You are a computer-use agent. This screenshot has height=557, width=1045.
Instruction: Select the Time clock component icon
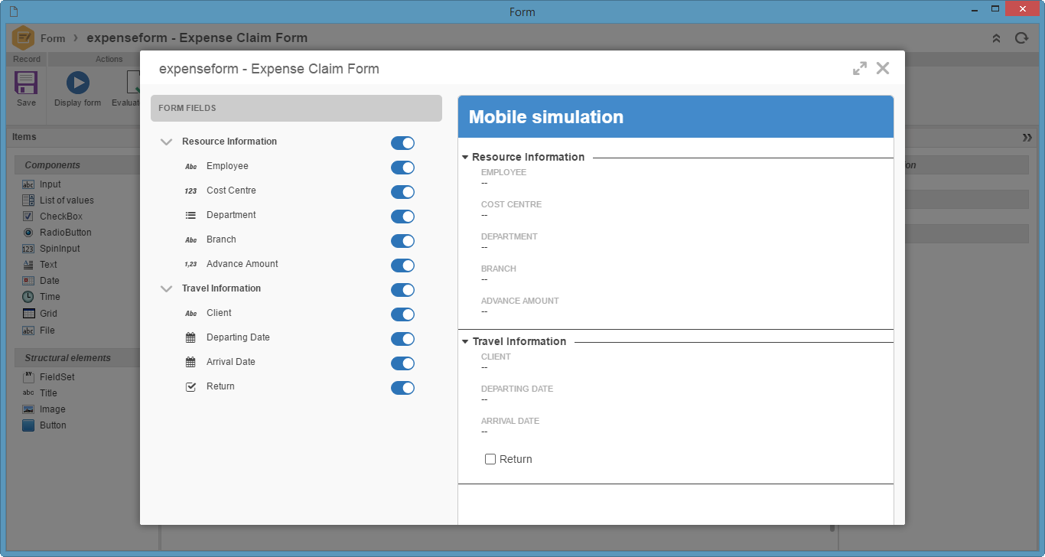coord(28,297)
